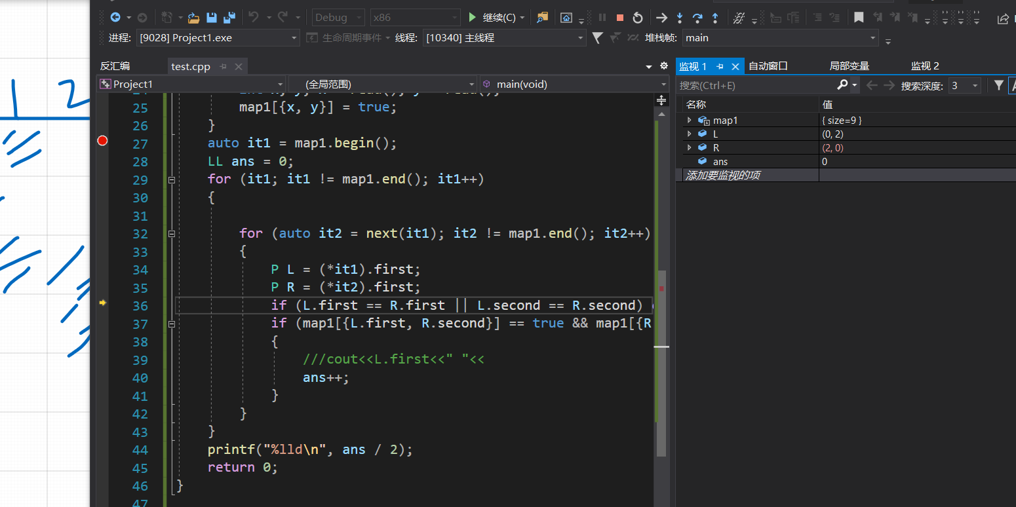The height and width of the screenshot is (507, 1016).
Task: Click the navigate forward arrow icon
Action: point(142,18)
